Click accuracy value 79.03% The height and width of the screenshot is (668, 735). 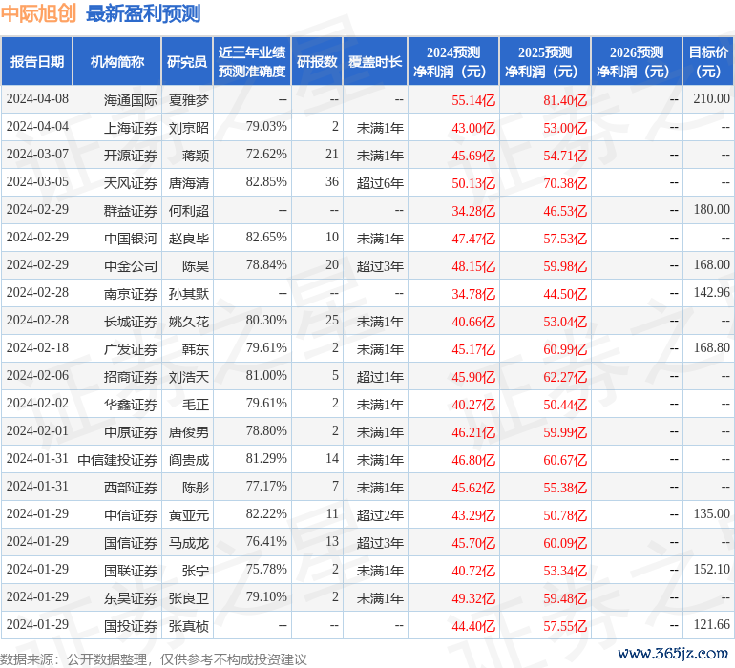266,127
